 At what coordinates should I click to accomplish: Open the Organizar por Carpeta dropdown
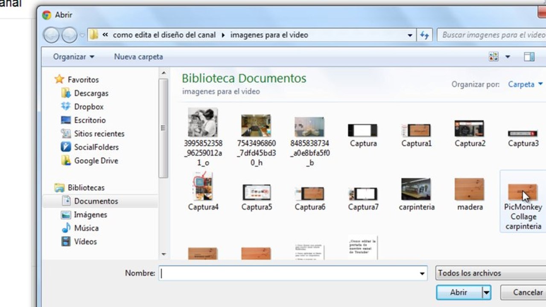[526, 84]
